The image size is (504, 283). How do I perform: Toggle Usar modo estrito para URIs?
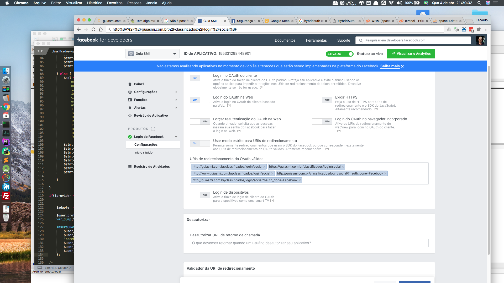click(200, 143)
